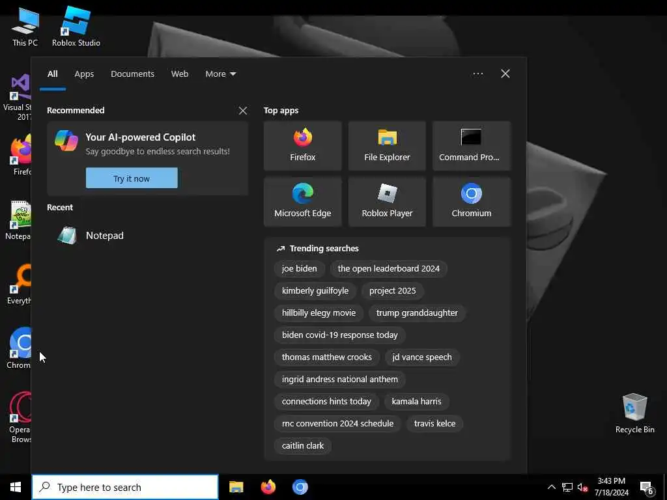Search travis kelce trend
This screenshot has height=500, width=667.
(434, 423)
